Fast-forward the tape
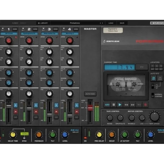Image resolution: width=164 pixels, height=164 pixels. (133, 105)
